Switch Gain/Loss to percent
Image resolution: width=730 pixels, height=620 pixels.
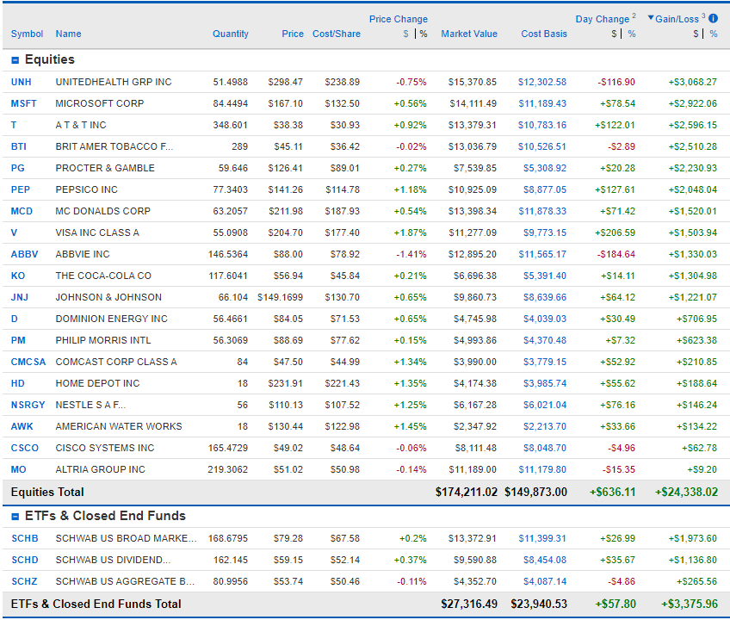point(714,34)
